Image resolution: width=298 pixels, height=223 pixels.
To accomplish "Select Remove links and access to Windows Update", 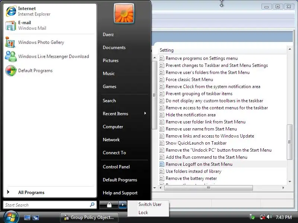I will pos(210,136).
